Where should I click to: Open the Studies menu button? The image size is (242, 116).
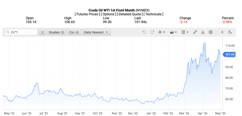pos(56,32)
